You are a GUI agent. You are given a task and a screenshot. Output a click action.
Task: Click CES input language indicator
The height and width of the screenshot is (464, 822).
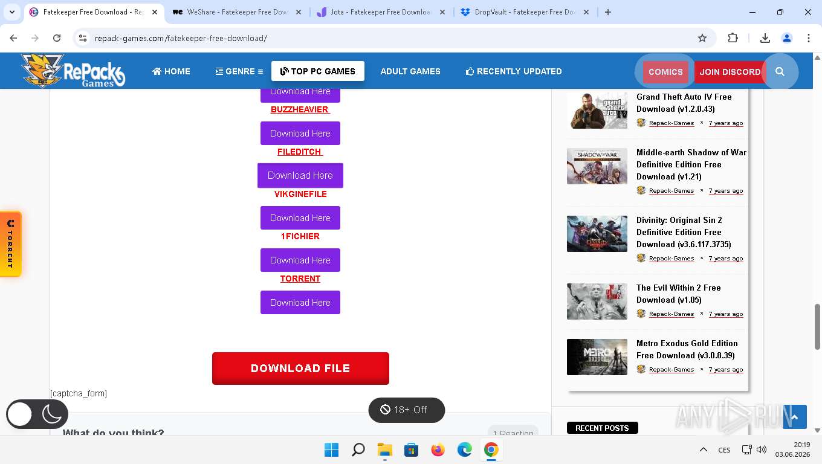(x=724, y=450)
